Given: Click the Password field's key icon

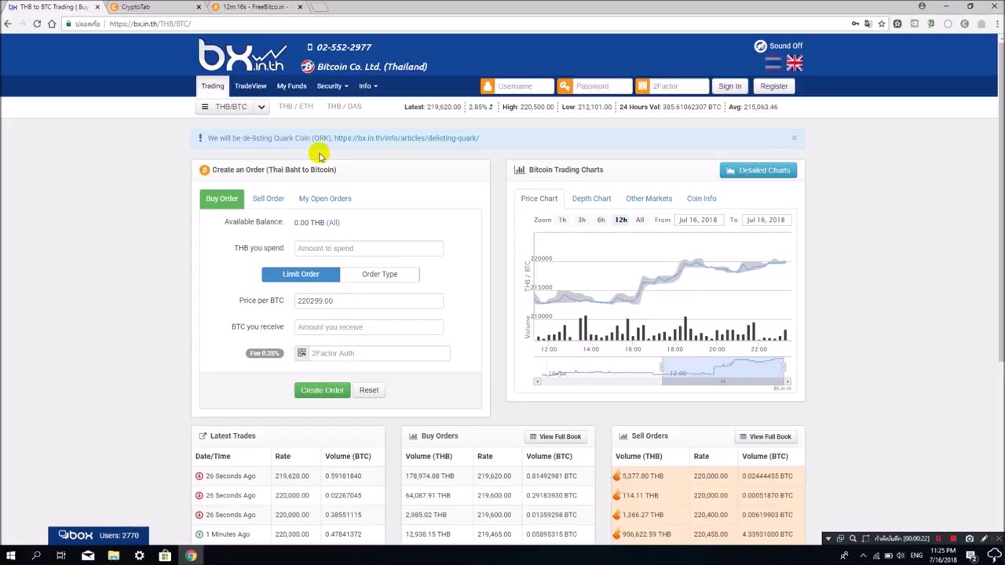Looking at the screenshot, I should [565, 86].
